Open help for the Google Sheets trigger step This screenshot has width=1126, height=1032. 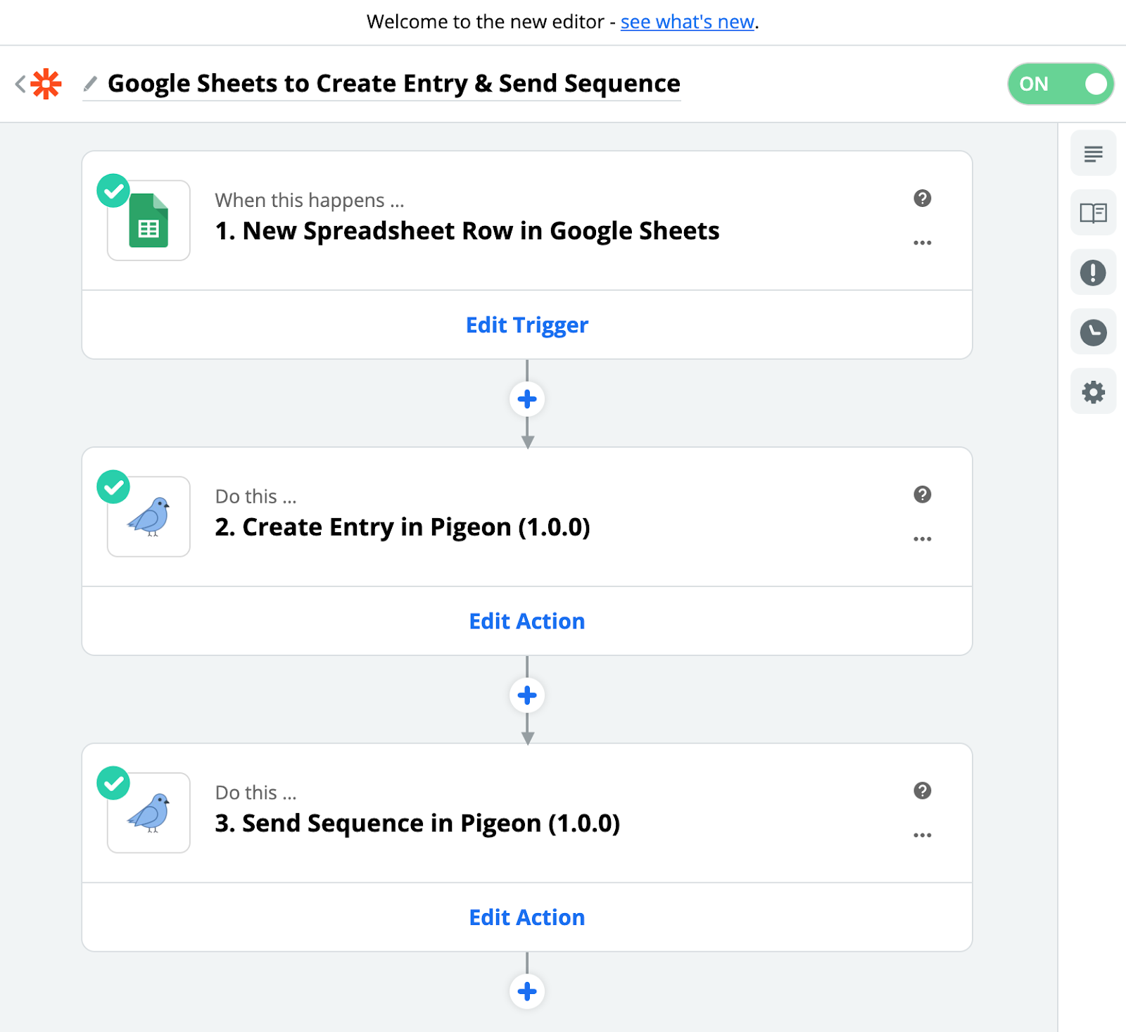click(x=922, y=199)
